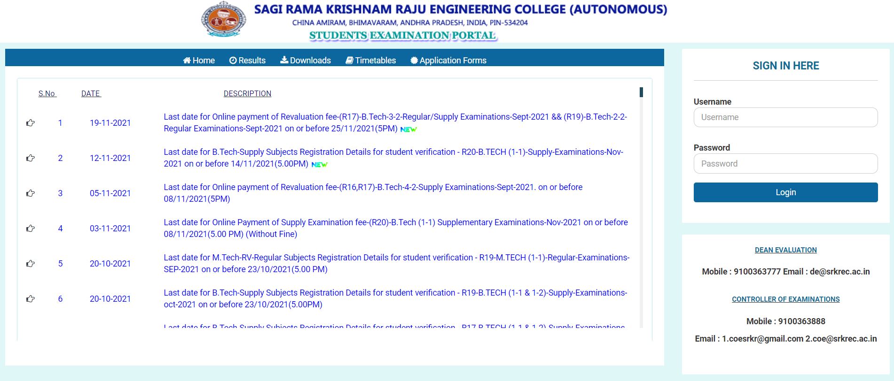Viewport: 894px width, 381px height.
Task: Click date 19-11-2021 in row 1
Action: [110, 123]
